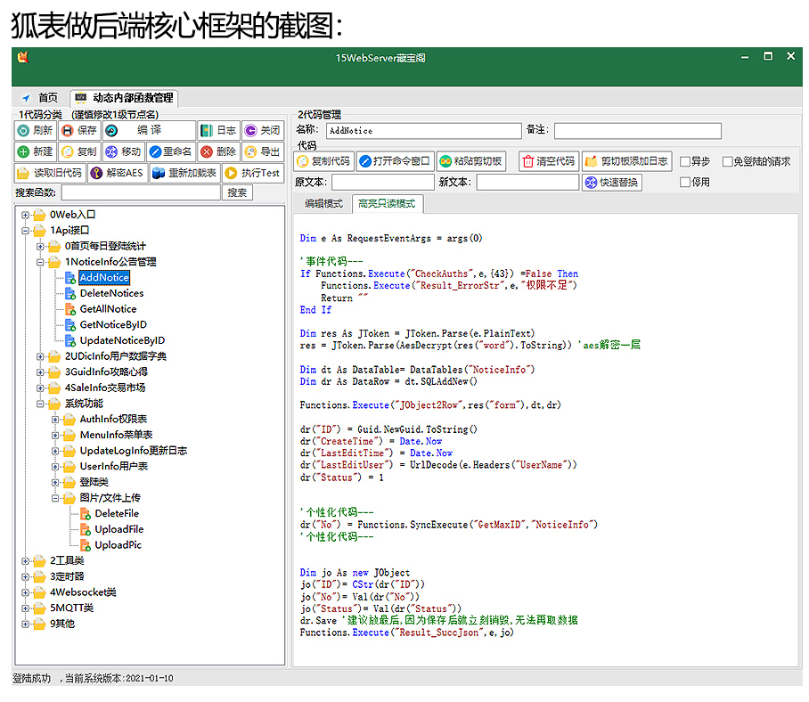Expand the 0Web入口 tree node
Viewport: 809px width, 702px height.
pos(25,215)
